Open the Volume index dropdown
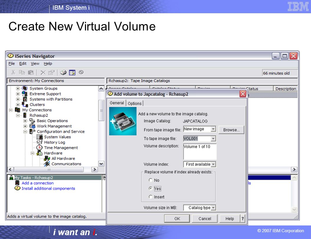The image size is (311, 239). (x=213, y=164)
